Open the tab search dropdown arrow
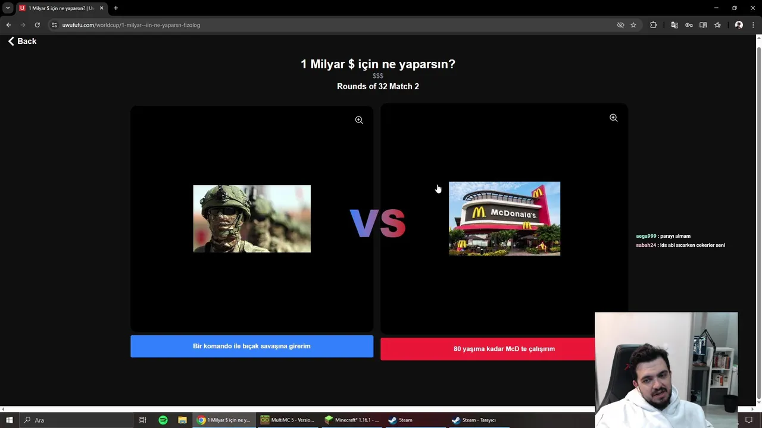Image resolution: width=762 pixels, height=428 pixels. (8, 8)
